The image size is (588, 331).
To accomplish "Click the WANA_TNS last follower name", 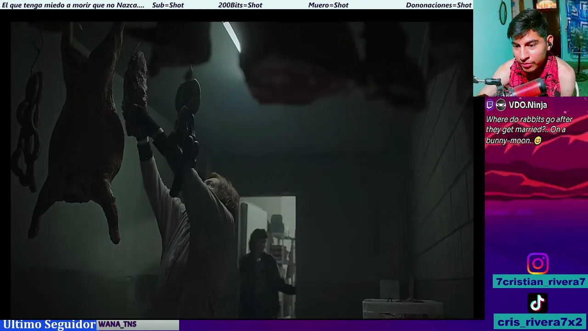I will click(117, 325).
